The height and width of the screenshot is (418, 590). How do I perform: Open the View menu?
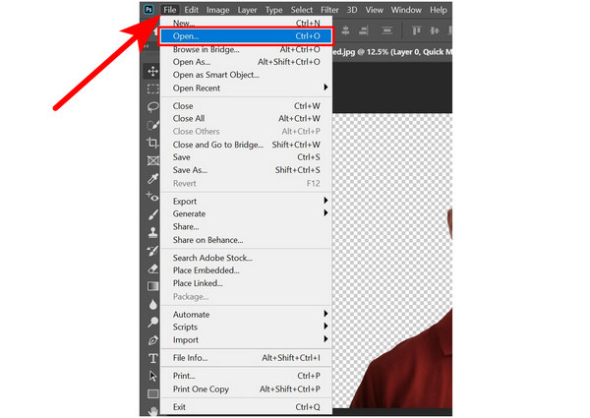(374, 10)
